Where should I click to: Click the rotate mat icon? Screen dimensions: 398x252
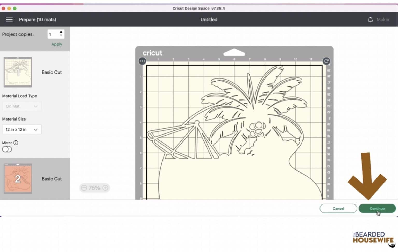tap(326, 61)
